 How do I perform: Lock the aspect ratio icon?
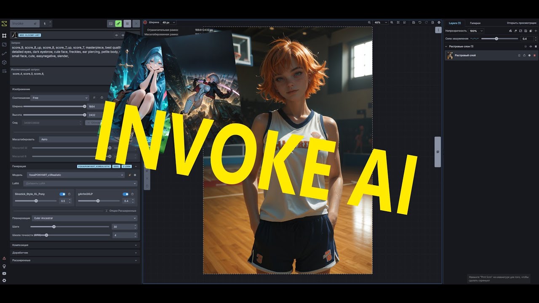(101, 98)
